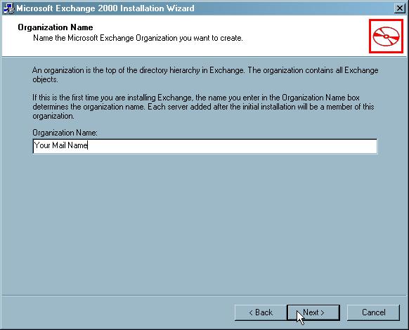Click inside the Organization Name text box
This screenshot has width=409, height=330.
click(205, 146)
